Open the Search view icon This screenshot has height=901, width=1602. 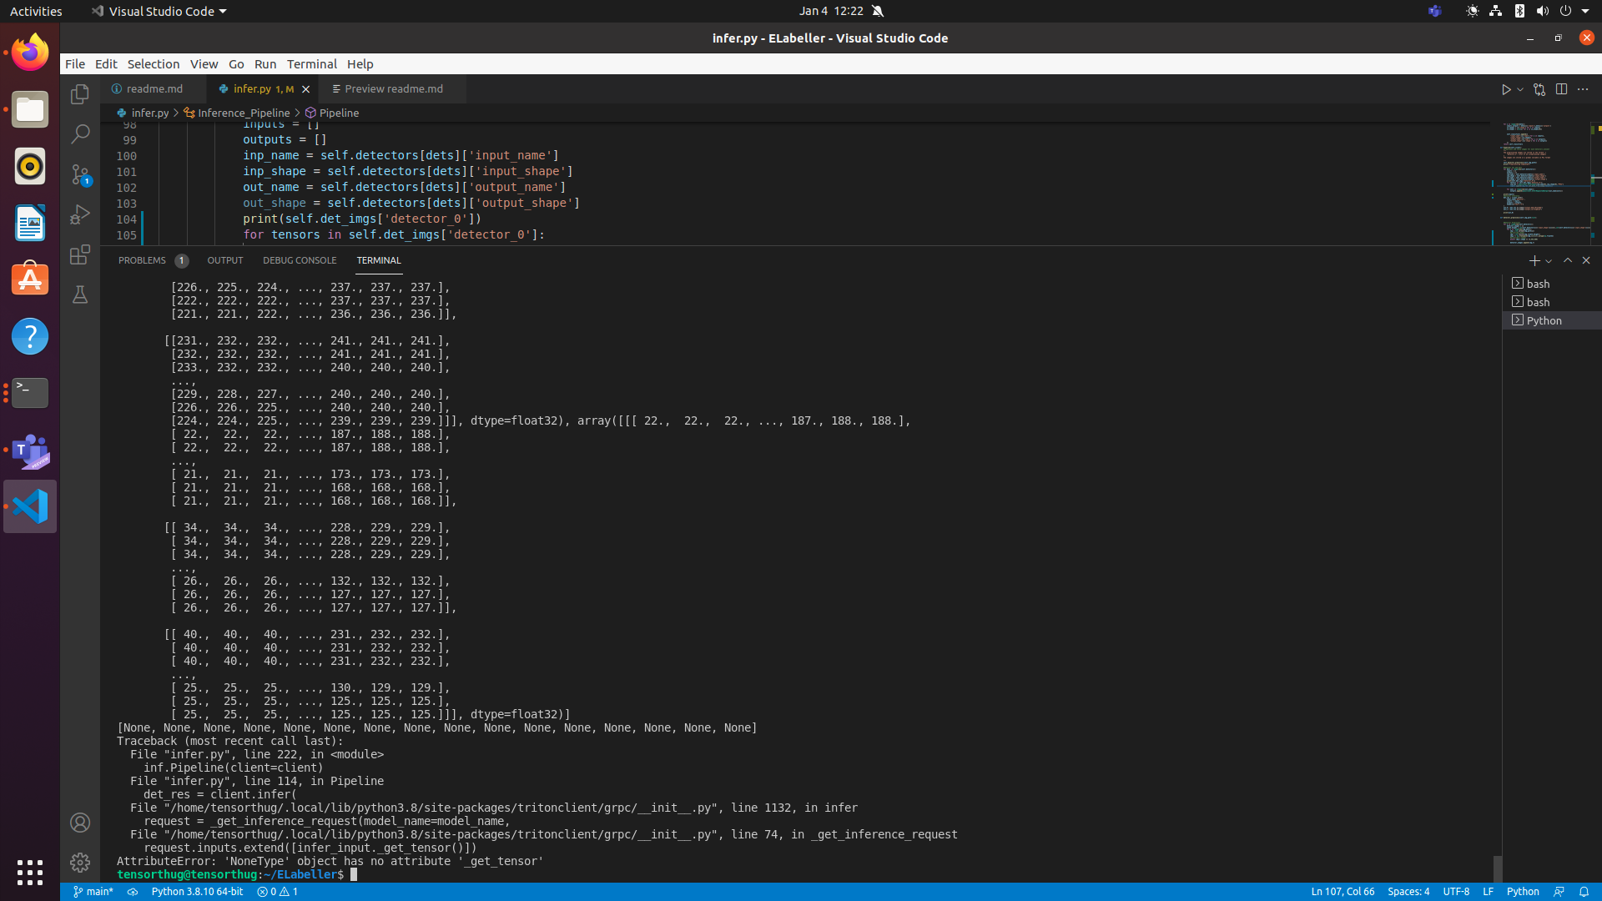(80, 133)
